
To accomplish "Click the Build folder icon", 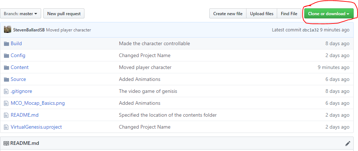I will pos(6,44).
